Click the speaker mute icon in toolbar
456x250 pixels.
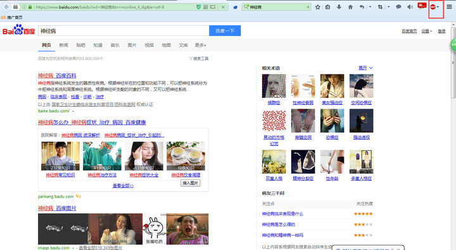coord(410,7)
